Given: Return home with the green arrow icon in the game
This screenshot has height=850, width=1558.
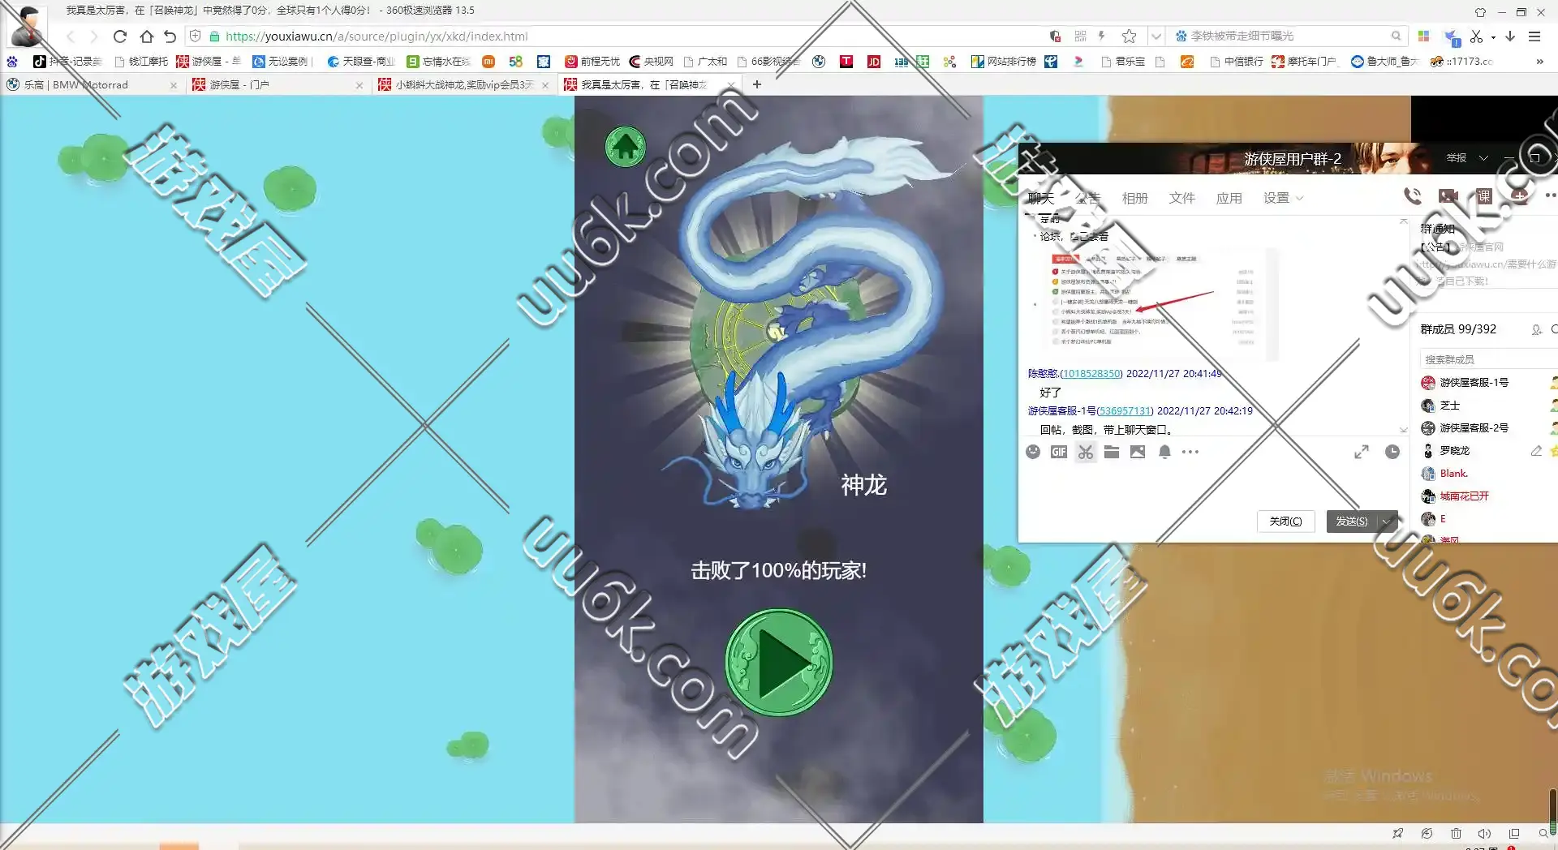Looking at the screenshot, I should [x=624, y=148].
